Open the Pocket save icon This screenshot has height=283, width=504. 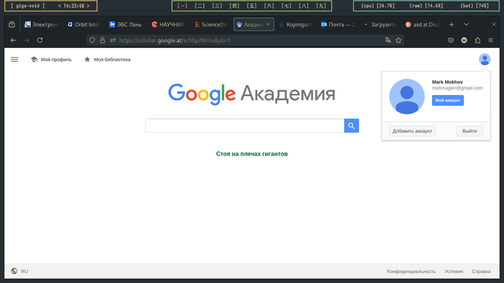click(x=450, y=40)
